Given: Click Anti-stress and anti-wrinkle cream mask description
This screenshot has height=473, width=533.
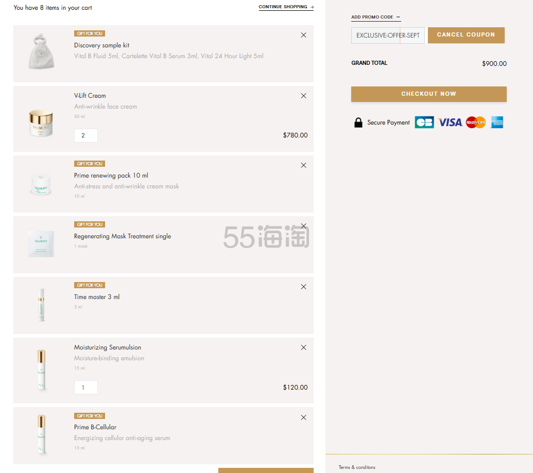Looking at the screenshot, I should (x=127, y=186).
